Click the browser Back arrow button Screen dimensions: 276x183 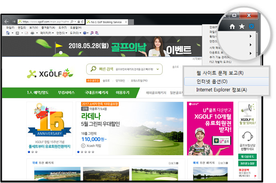pos(6,21)
